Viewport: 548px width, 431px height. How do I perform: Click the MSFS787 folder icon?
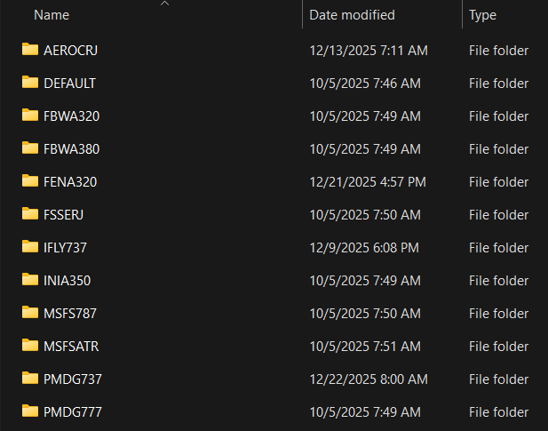point(30,313)
